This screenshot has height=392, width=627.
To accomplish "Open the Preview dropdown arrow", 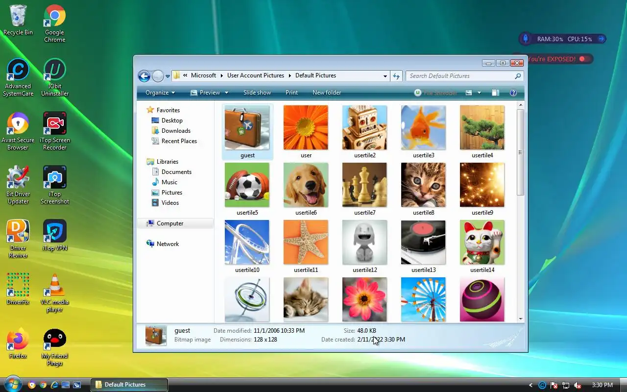I will [226, 93].
